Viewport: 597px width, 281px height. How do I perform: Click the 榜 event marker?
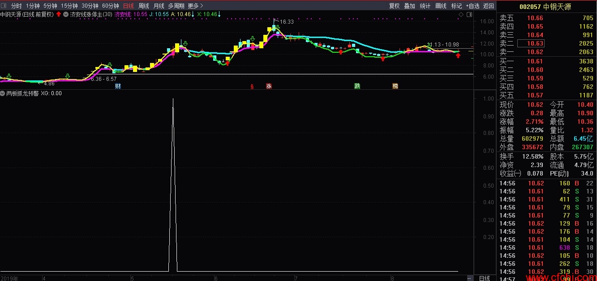[395, 86]
